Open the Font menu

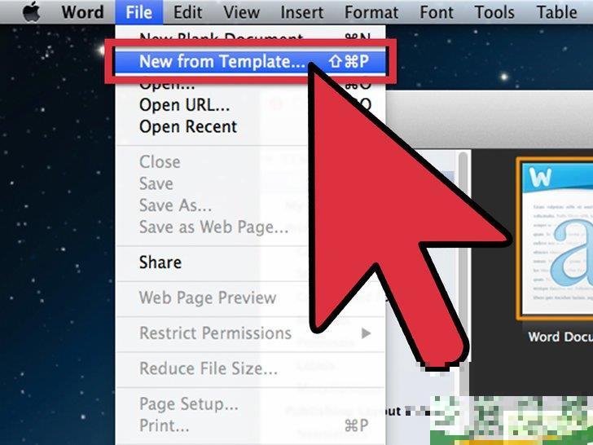click(x=437, y=12)
